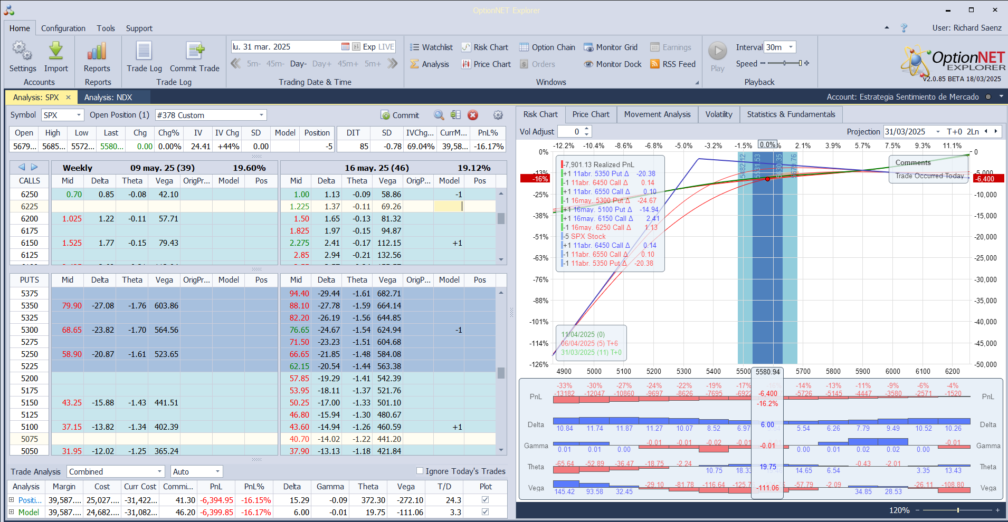
Task: Jump forward with the double-right arrow icon
Action: pos(393,64)
